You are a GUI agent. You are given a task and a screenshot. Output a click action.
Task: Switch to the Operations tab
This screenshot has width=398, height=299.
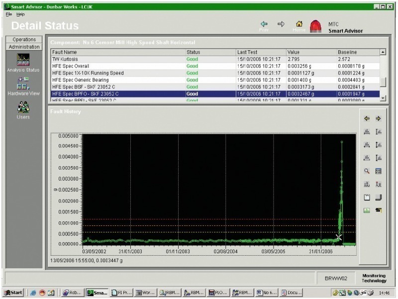tap(24, 39)
